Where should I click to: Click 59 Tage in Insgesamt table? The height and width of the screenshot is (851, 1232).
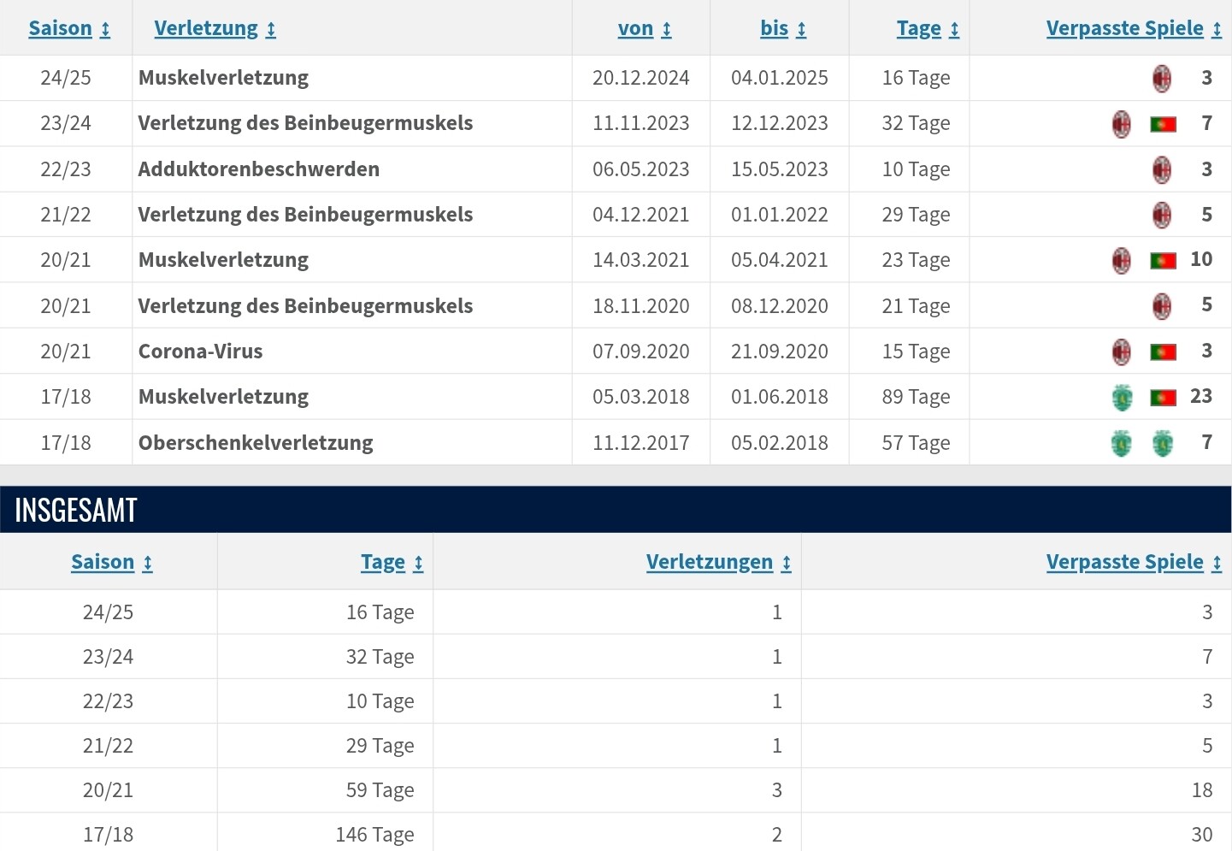380,790
